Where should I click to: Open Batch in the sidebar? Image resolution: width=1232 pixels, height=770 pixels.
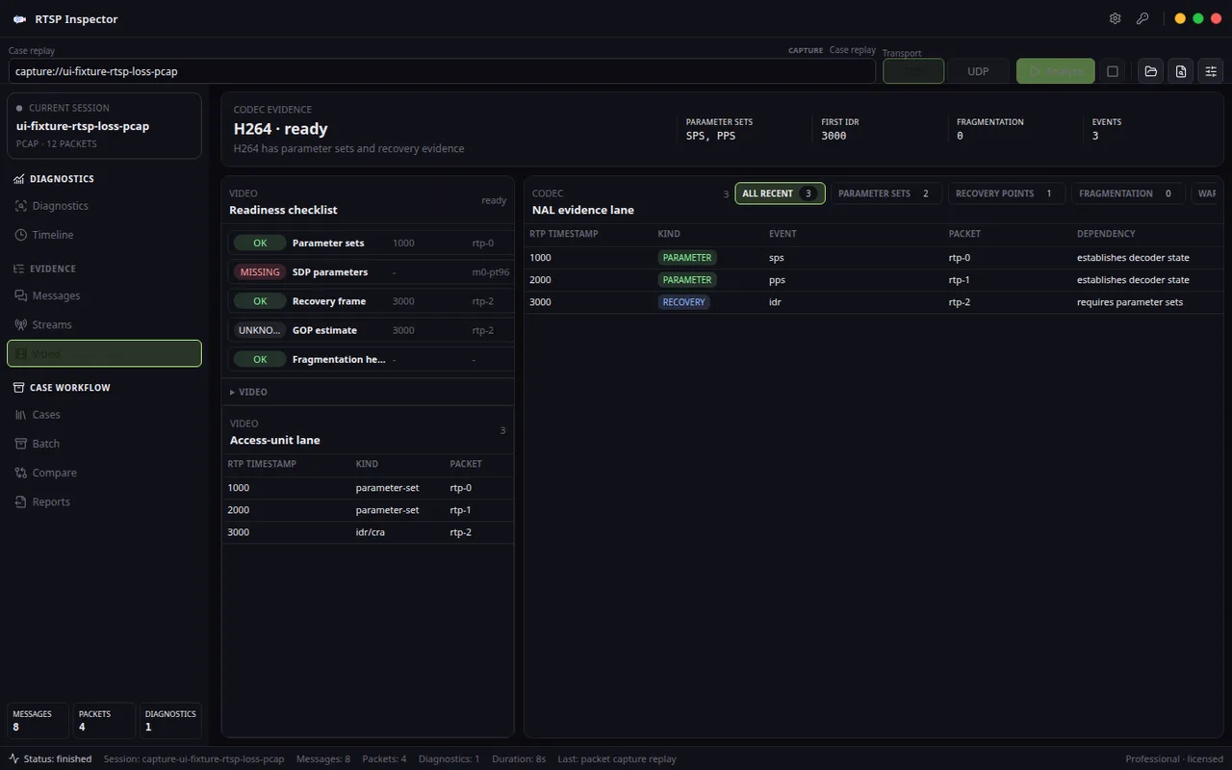point(46,444)
